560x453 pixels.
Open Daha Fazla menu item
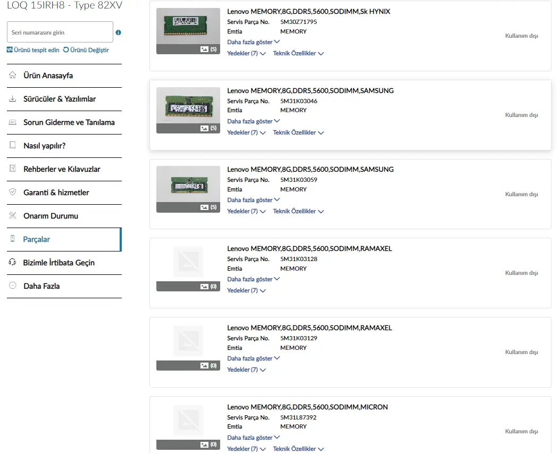(64, 286)
